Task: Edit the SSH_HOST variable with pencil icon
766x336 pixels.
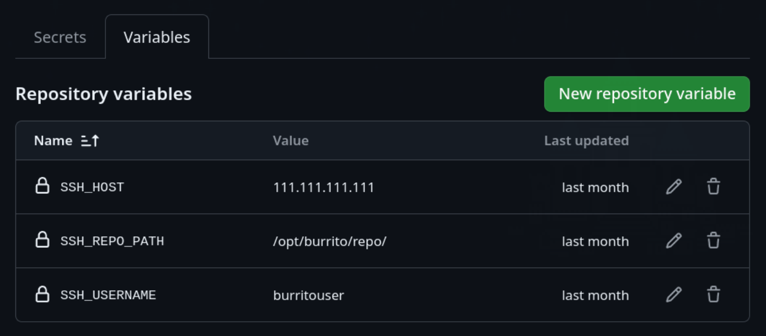Action: pos(674,187)
